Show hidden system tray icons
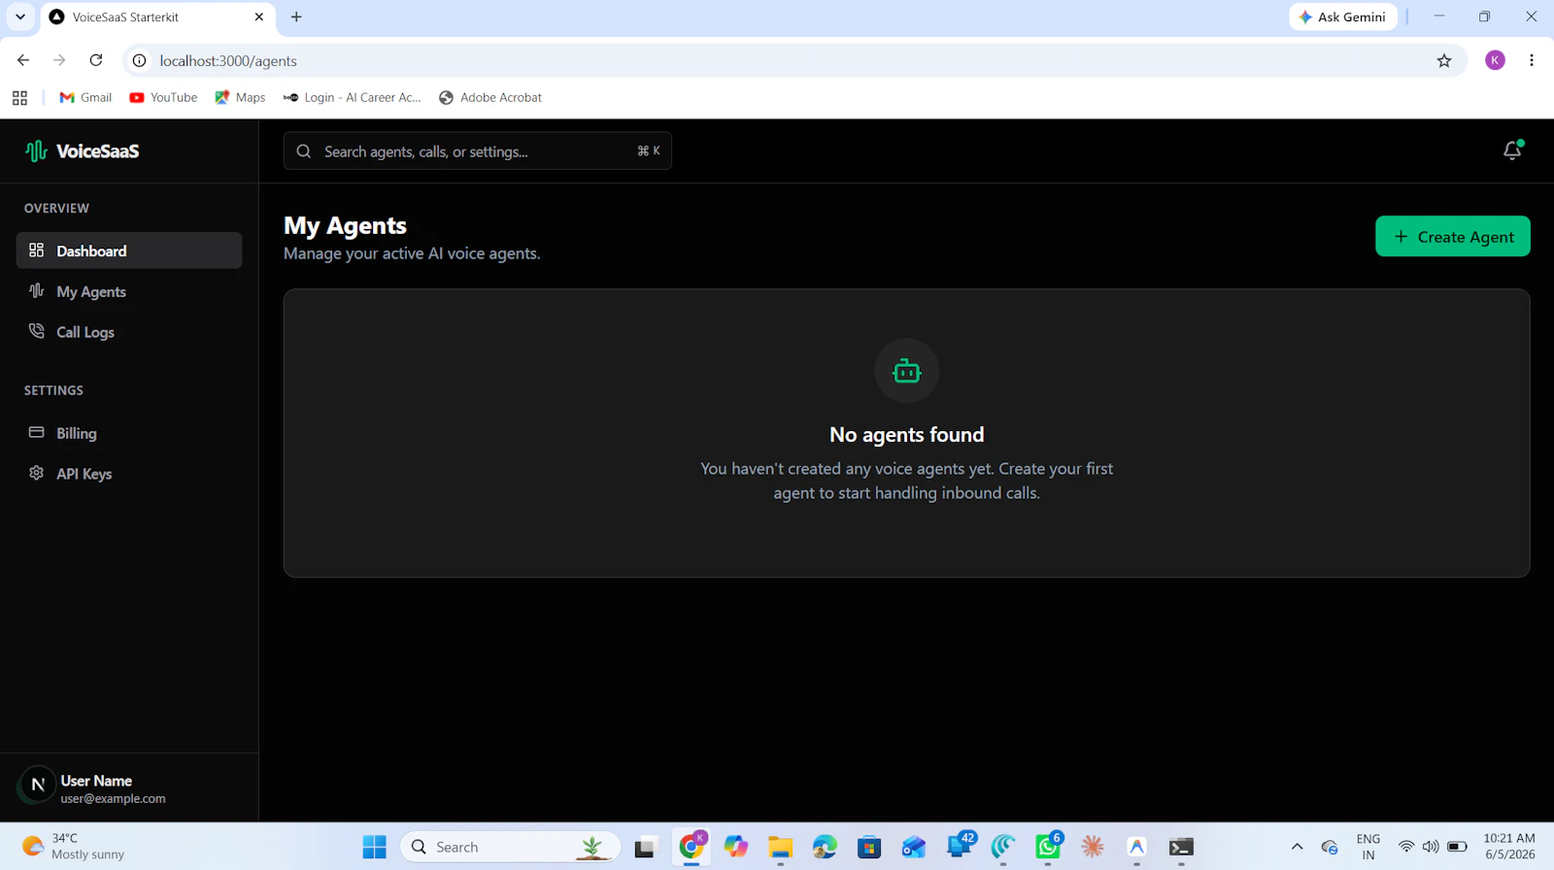This screenshot has width=1554, height=870. tap(1297, 847)
